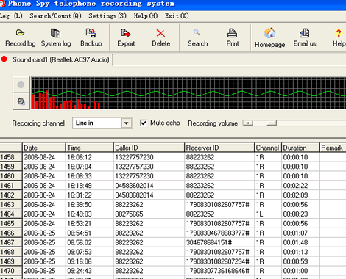Open the Search/Count (Q) menu

(55, 16)
